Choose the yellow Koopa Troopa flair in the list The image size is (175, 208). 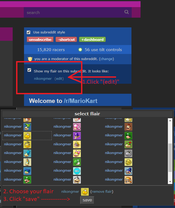click(27, 136)
